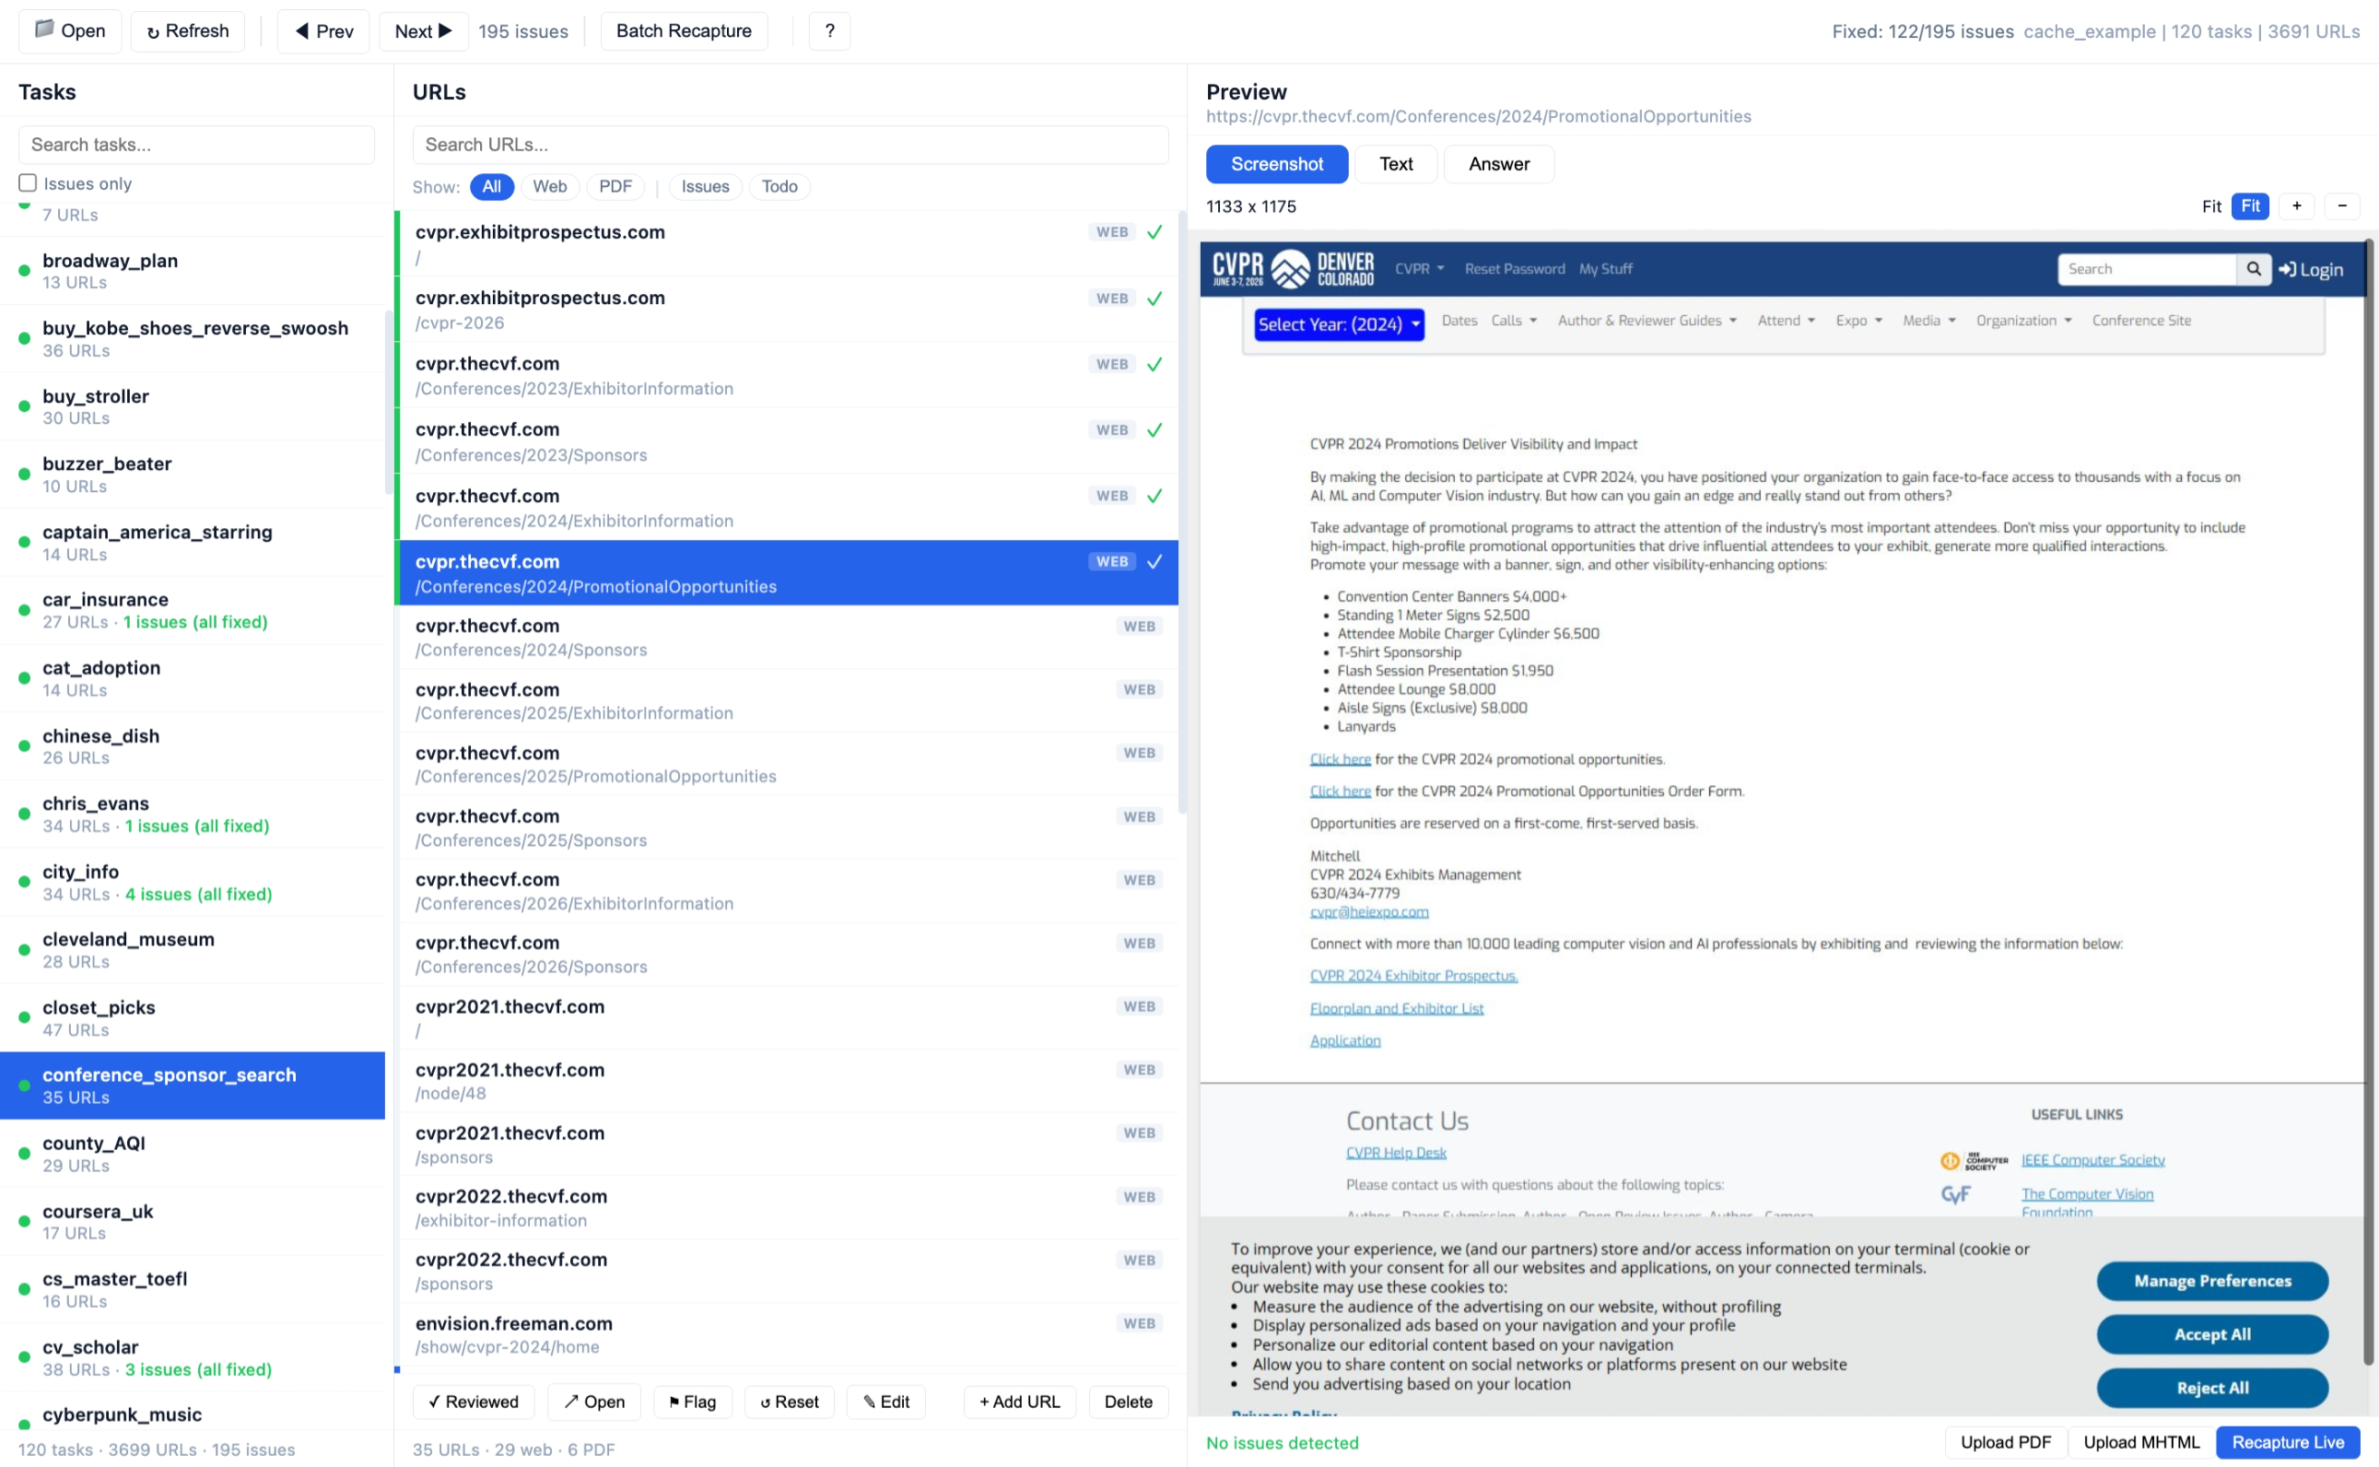
Task: Expand the Select Year (2024) dropdown
Action: (1339, 324)
